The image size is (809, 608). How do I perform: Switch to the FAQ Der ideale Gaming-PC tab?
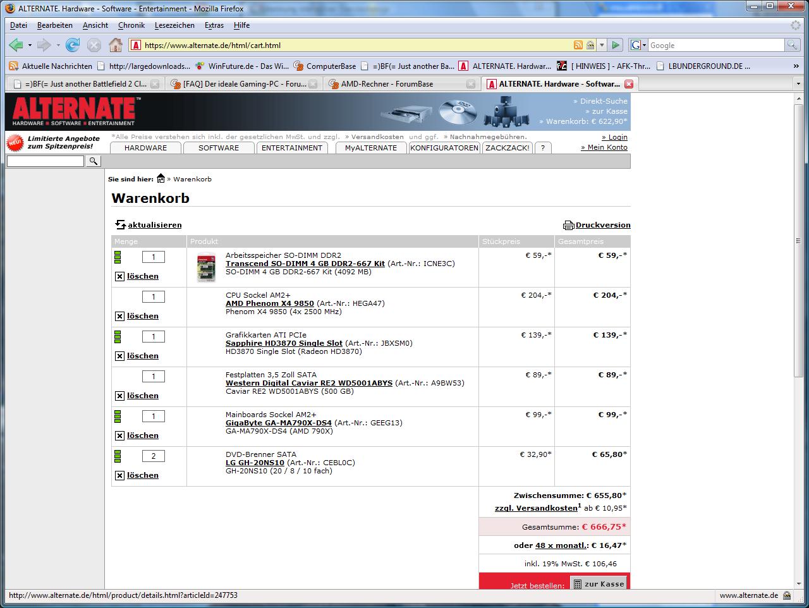pyautogui.click(x=245, y=84)
